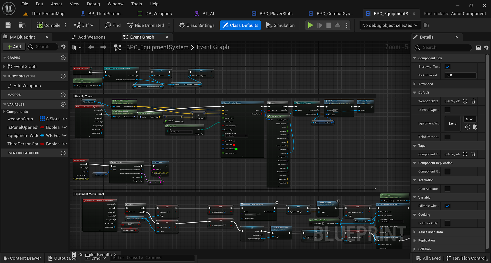Browse to asset in Content Browser icon
The image size is (491, 263).
coord(22,25)
